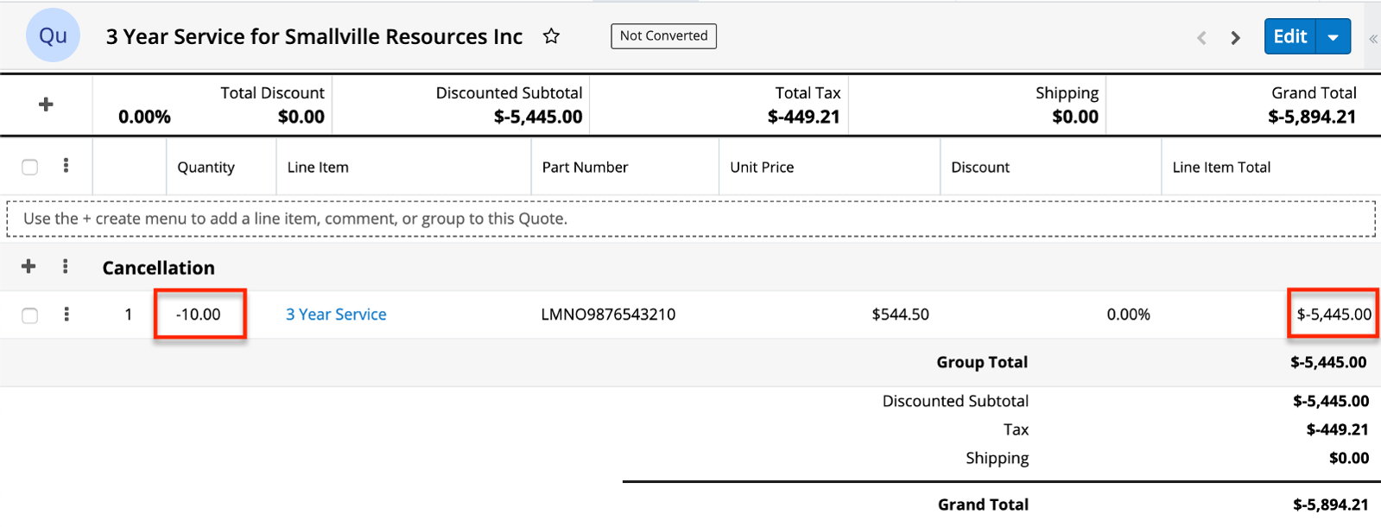Click plus icon in Cancellation group
The image size is (1381, 527).
[x=29, y=267]
